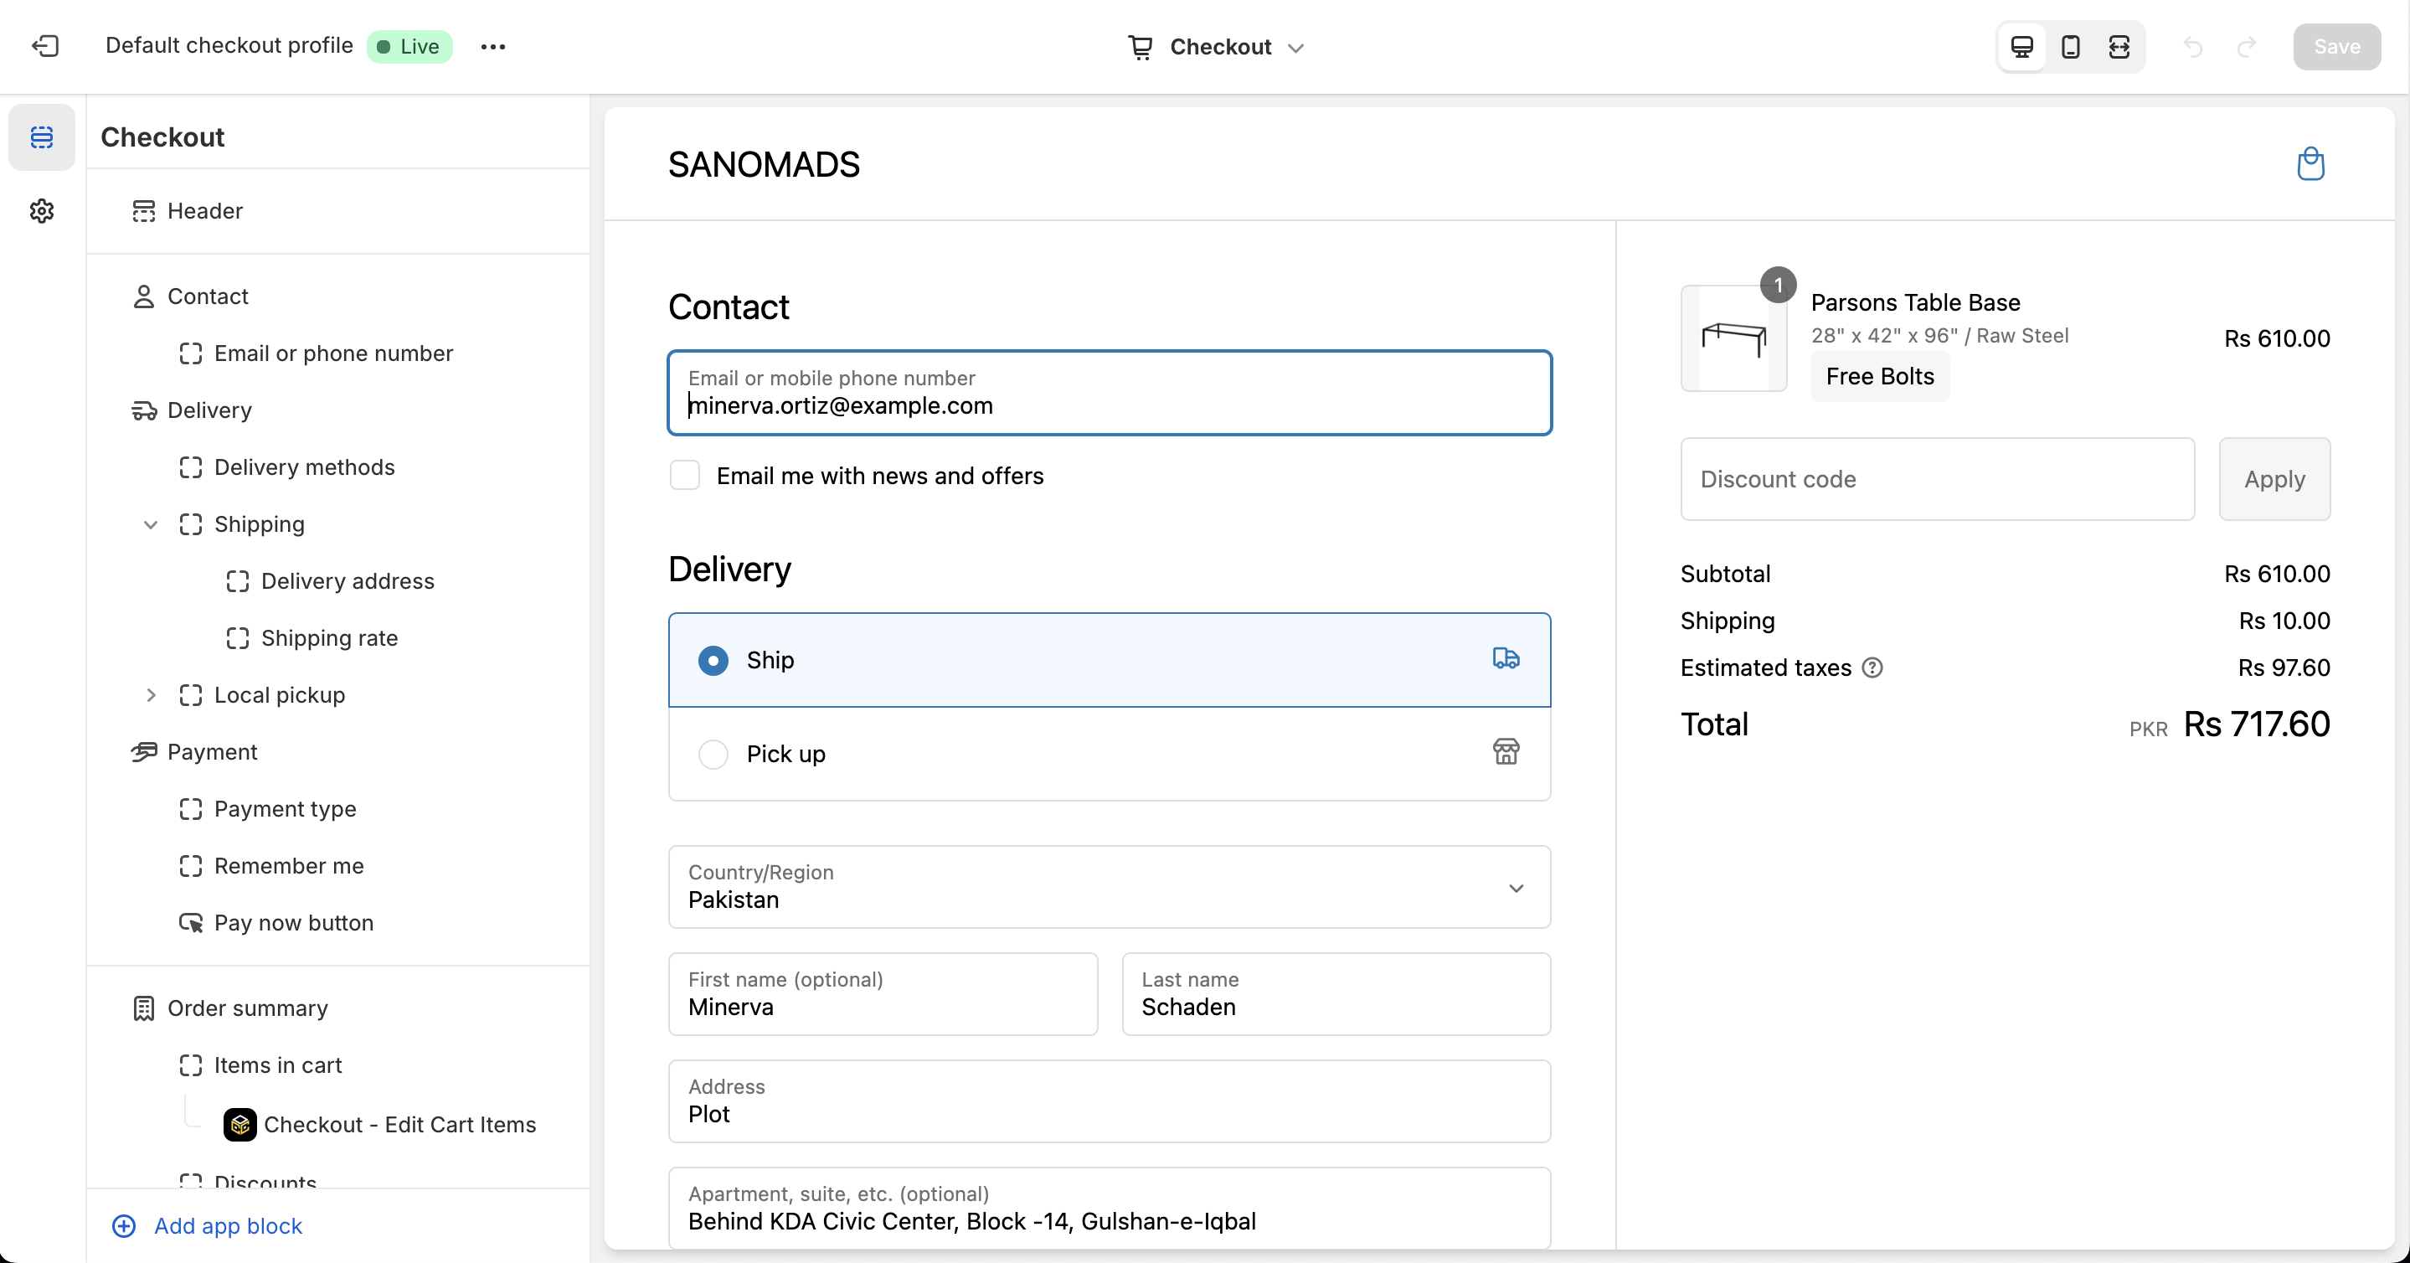
Task: Select Pay now button tree item
Action: coord(293,924)
